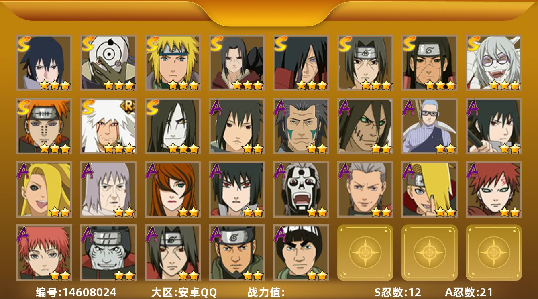Choose blue-skinned Kisame A-rank card
This screenshot has height=299, width=538.
[x=108, y=252]
